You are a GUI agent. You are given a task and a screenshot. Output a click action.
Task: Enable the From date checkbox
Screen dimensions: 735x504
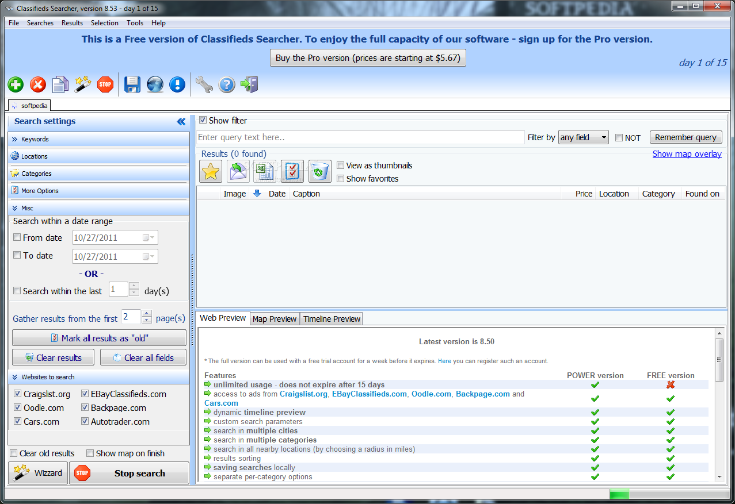[17, 237]
